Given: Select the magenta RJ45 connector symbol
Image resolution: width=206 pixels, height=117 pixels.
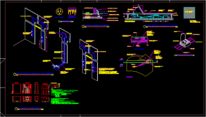Looking at the screenshot, I should click(72, 12).
